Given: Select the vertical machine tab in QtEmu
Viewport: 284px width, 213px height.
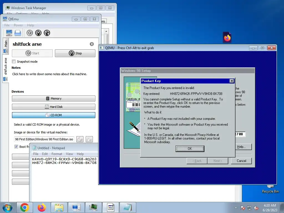Looking at the screenshot, I should (x=6, y=69).
